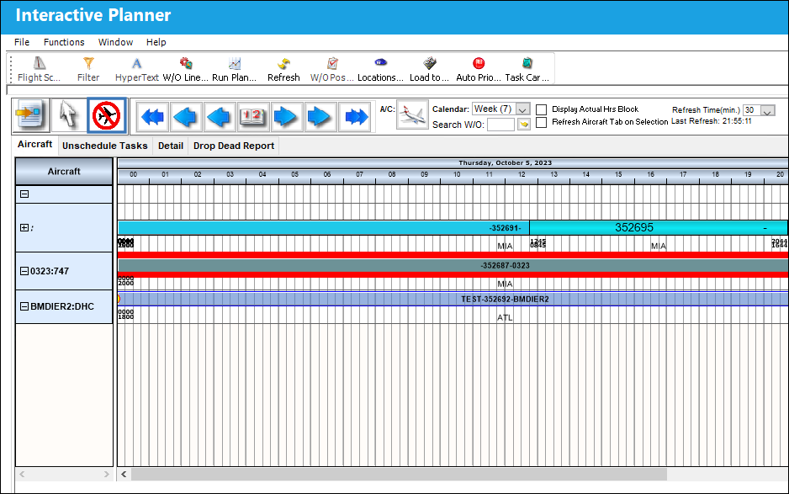Image resolution: width=789 pixels, height=494 pixels.
Task: Open the File menu
Action: pos(22,42)
